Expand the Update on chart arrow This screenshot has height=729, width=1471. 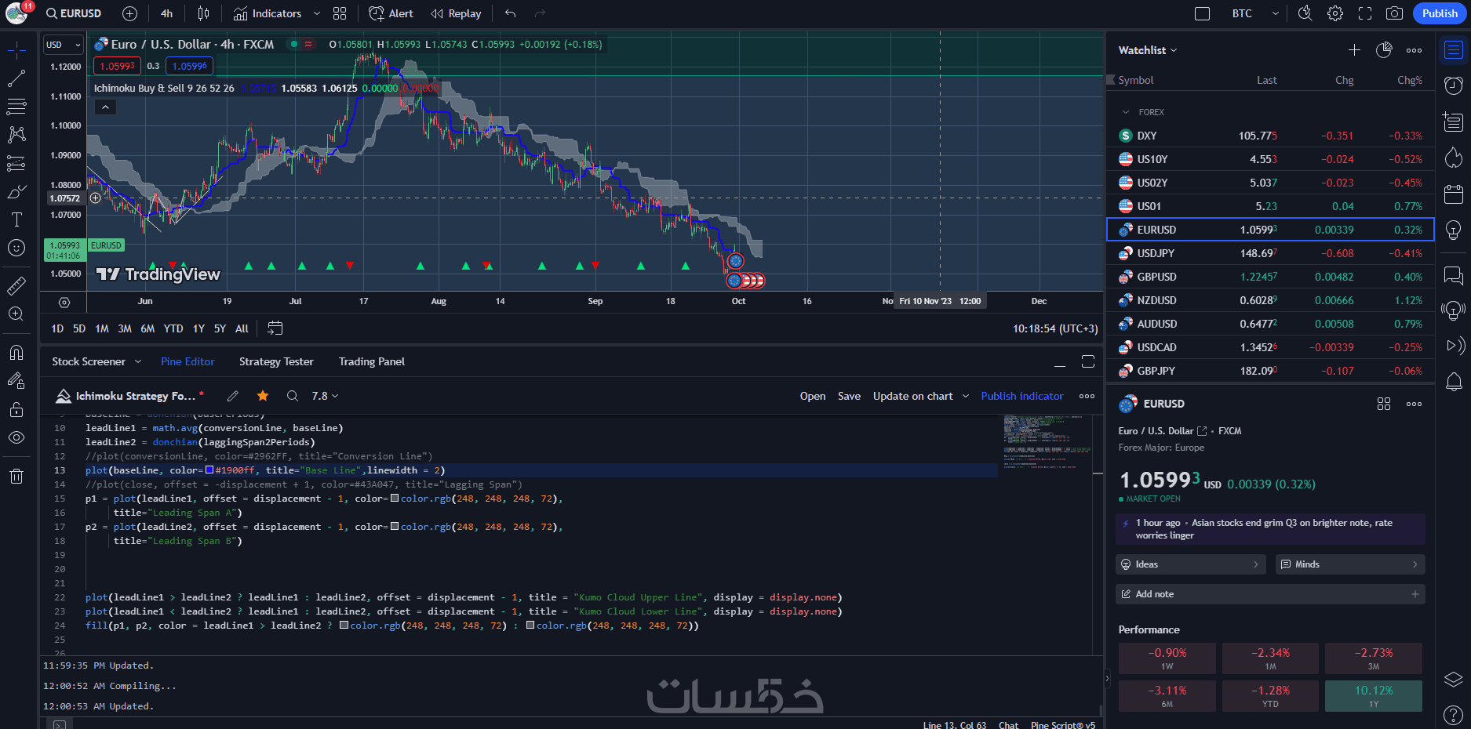coord(966,396)
